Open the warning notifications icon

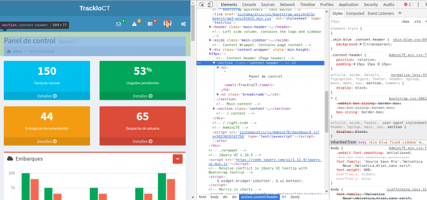tap(134, 24)
